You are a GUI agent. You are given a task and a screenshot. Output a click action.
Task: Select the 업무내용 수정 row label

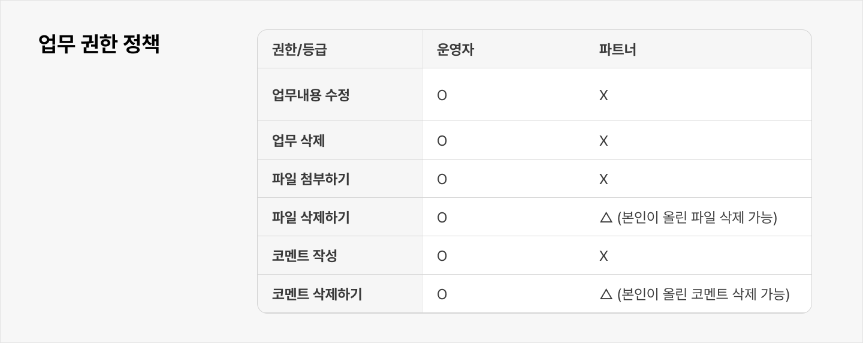310,95
